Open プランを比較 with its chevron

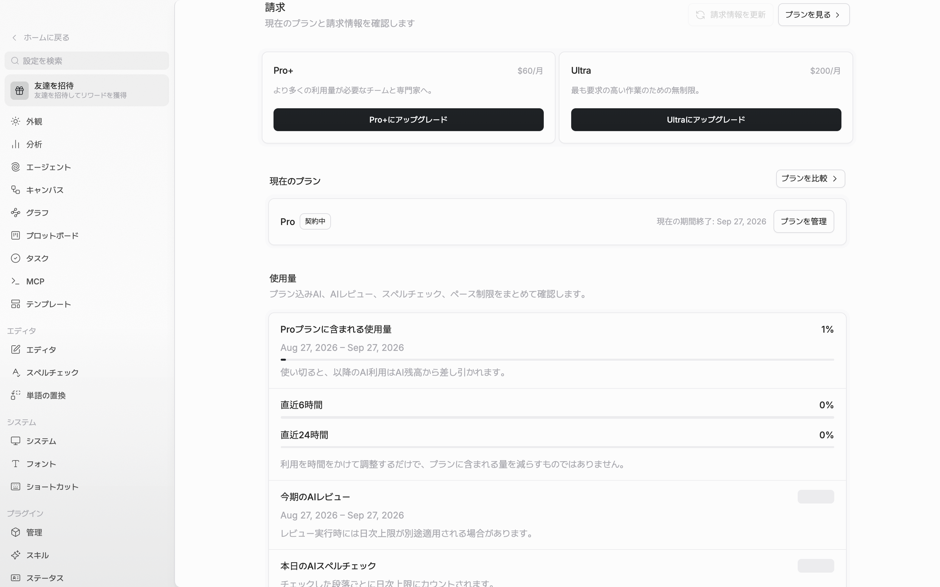(x=810, y=179)
